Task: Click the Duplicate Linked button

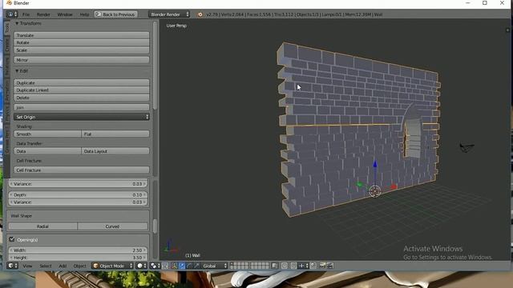Action: coord(82,90)
